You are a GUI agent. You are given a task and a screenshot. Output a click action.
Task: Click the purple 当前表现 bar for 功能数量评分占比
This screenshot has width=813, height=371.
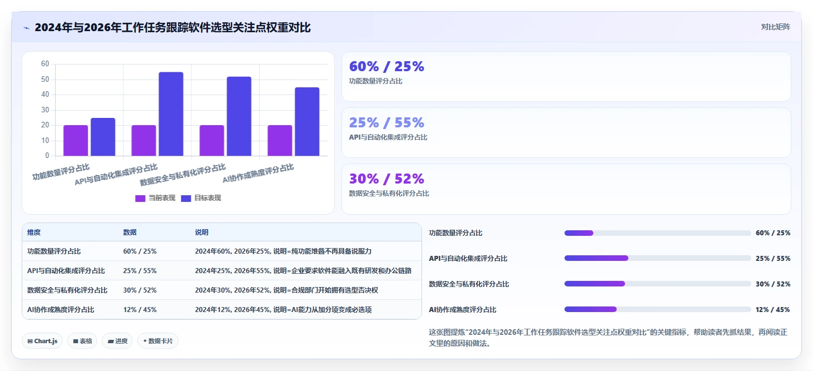[76, 141]
